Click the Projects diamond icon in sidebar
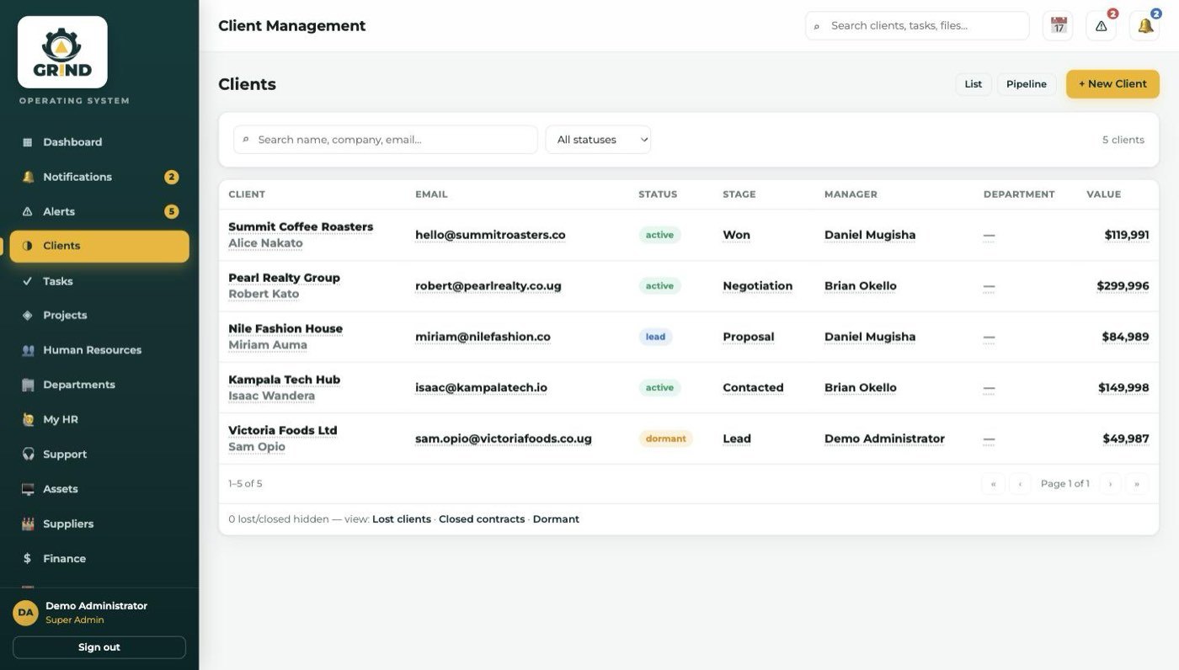Viewport: 1179px width, 670px height. 28,315
